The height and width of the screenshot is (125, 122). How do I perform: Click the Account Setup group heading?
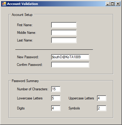(22, 15)
